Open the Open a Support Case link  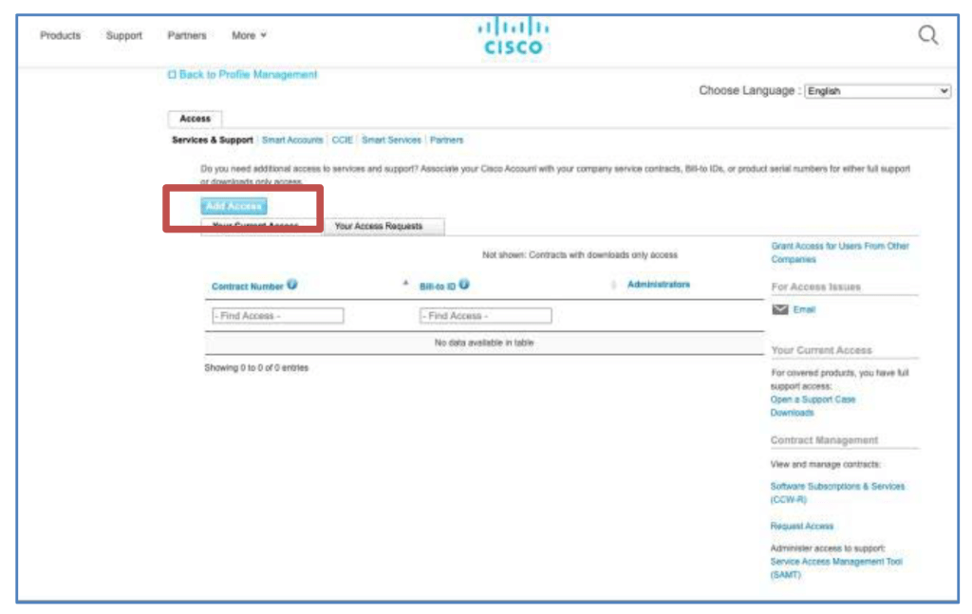[813, 400]
